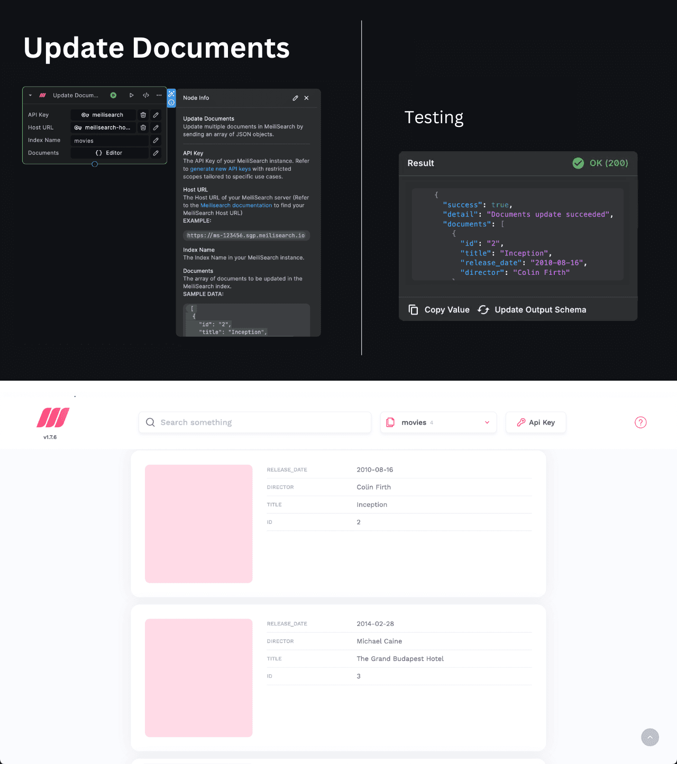The image size is (677, 764).
Task: Click the OK (200) status text
Action: [x=609, y=163]
